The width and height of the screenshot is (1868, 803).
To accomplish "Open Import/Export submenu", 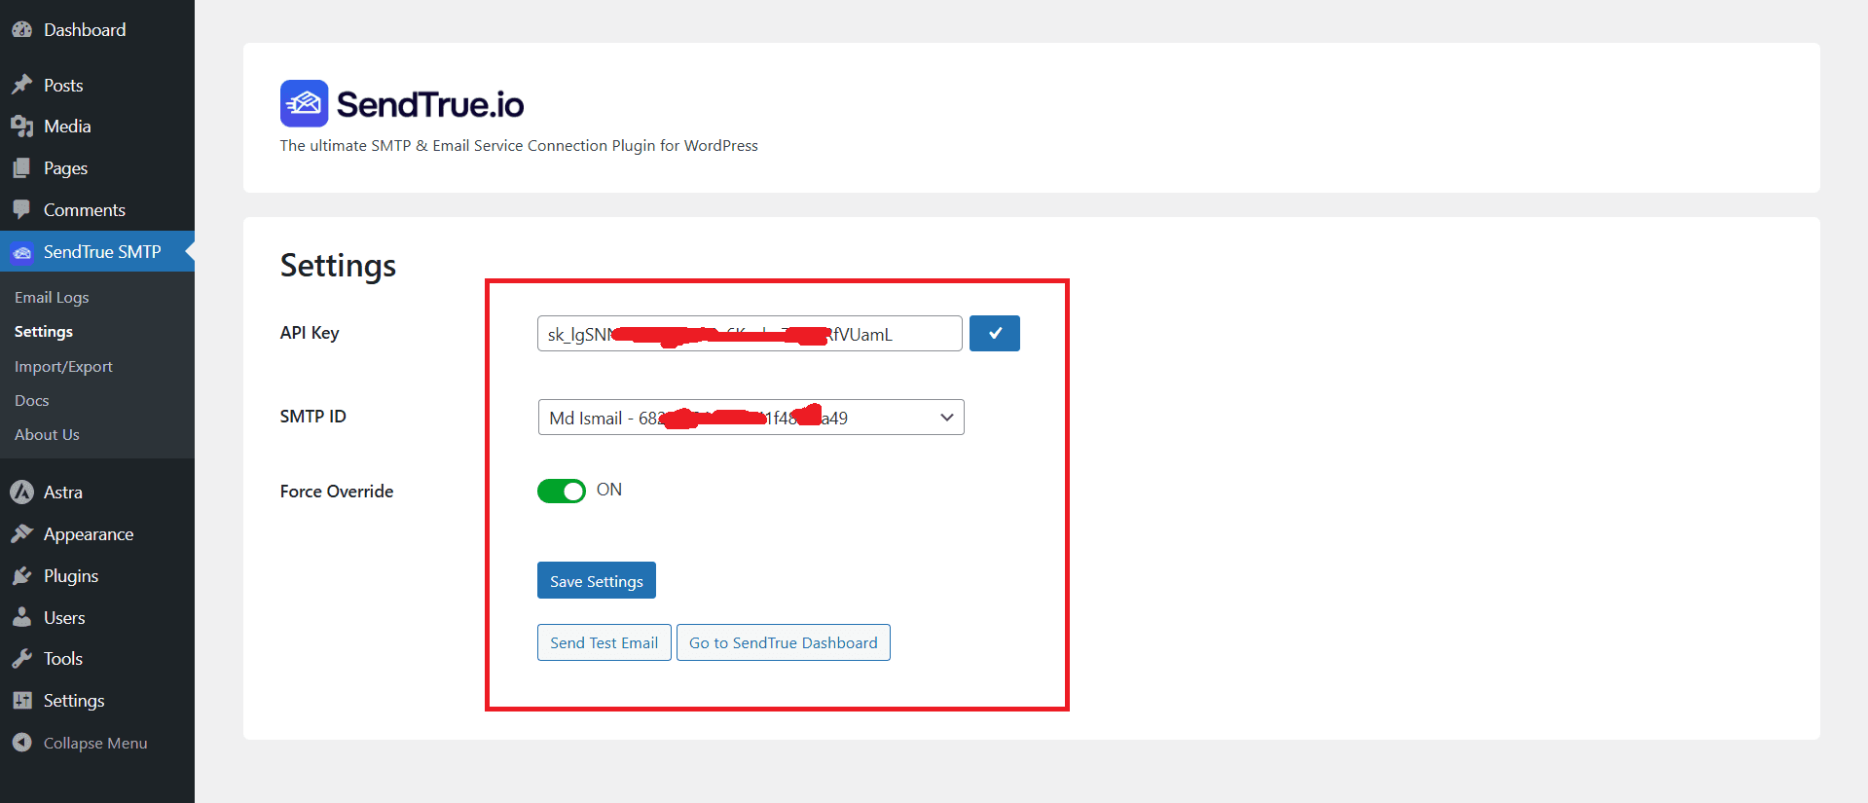I will (63, 367).
